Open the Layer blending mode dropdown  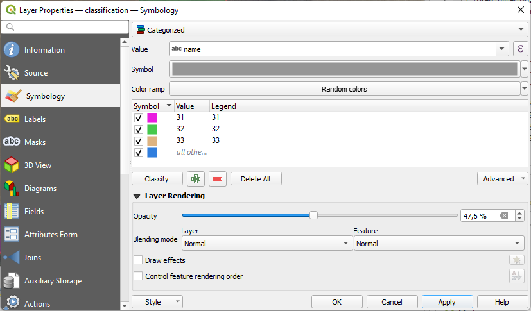(x=266, y=244)
